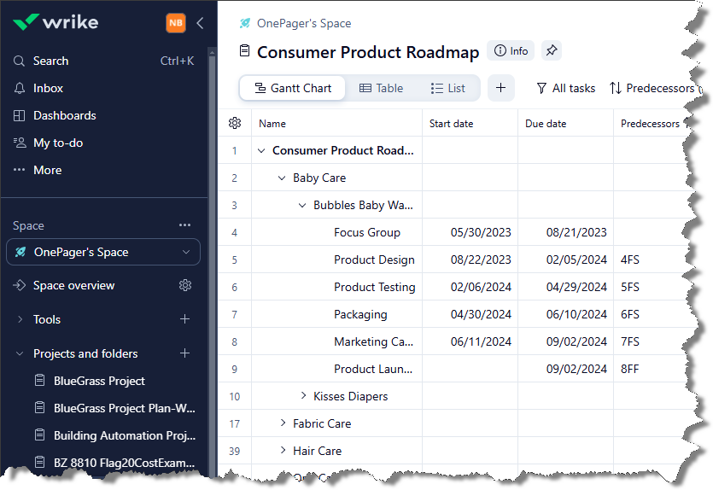Select the Product Design task
This screenshot has width=713, height=490.
[x=374, y=260]
